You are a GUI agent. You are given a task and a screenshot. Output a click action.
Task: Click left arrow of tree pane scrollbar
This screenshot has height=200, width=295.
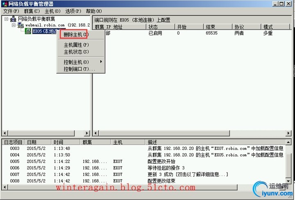click(x=5, y=133)
